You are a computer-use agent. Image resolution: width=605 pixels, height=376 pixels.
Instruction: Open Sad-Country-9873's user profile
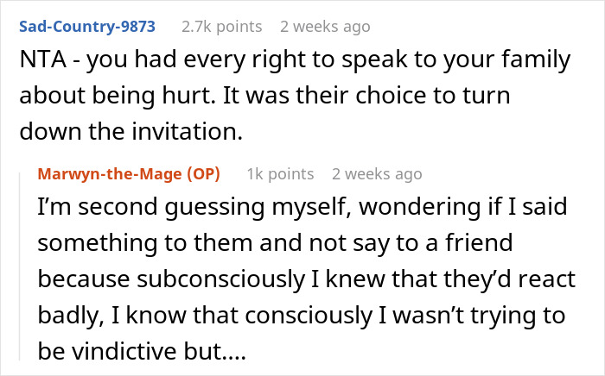click(x=88, y=26)
